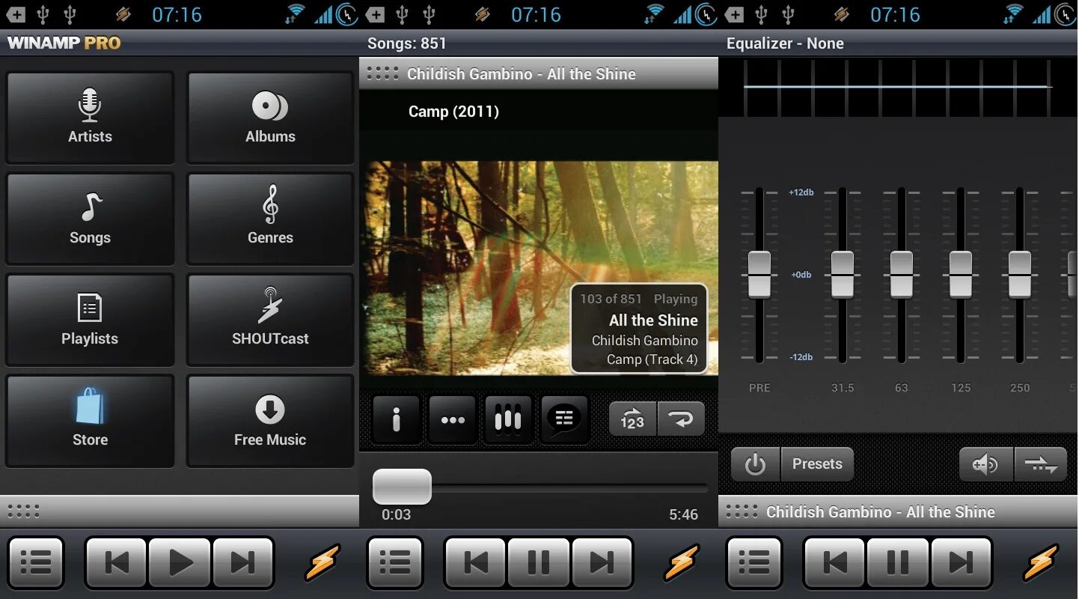Click the Wi-Fi status icon in the home screen
Viewport: 1079px width, 599px height.
[296, 14]
